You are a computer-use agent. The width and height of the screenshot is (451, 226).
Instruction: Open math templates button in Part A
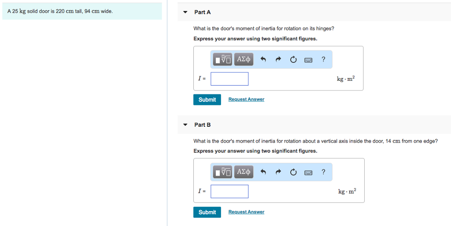(222, 59)
